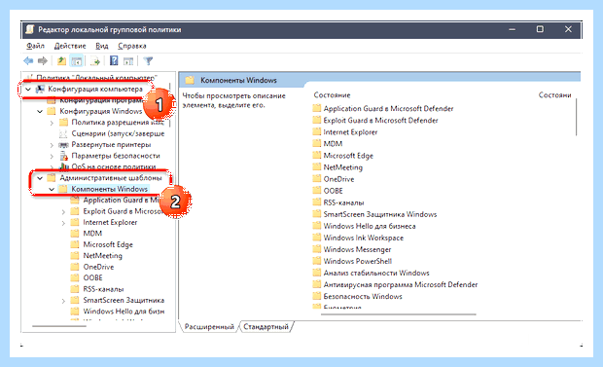Viewport: 603px width, 367px height.
Task: Open the Действие menu
Action: pyautogui.click(x=70, y=46)
